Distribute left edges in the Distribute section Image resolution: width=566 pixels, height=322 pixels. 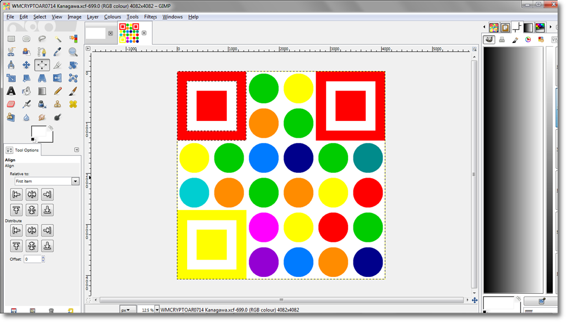[x=16, y=230]
